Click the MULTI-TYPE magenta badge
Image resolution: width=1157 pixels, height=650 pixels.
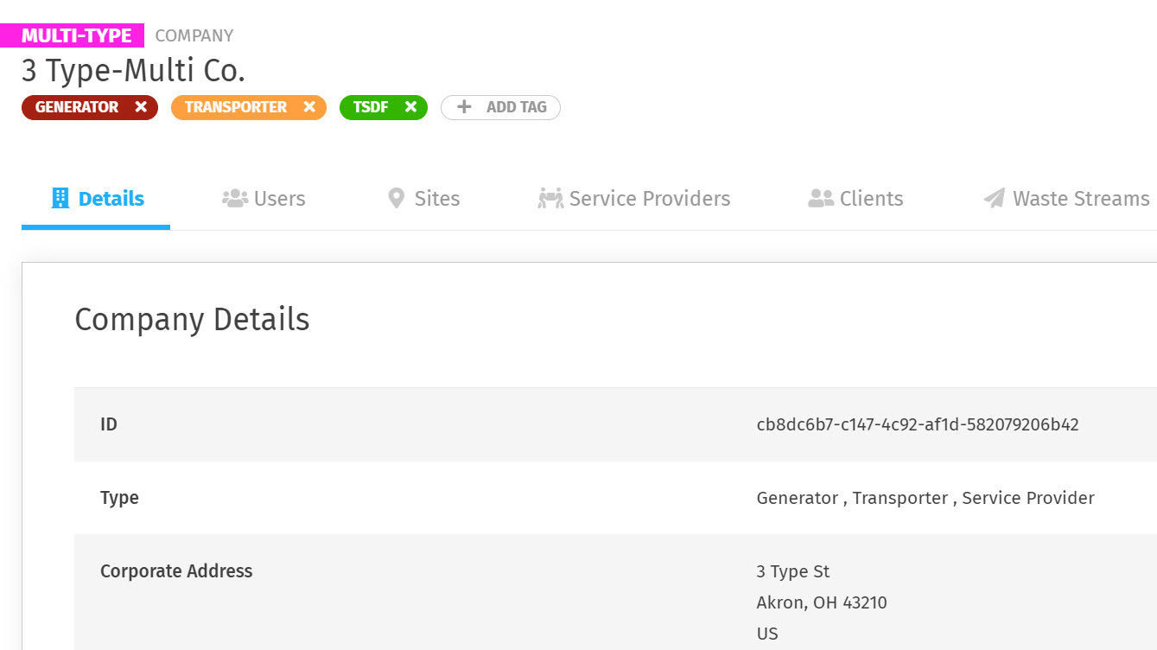point(73,35)
